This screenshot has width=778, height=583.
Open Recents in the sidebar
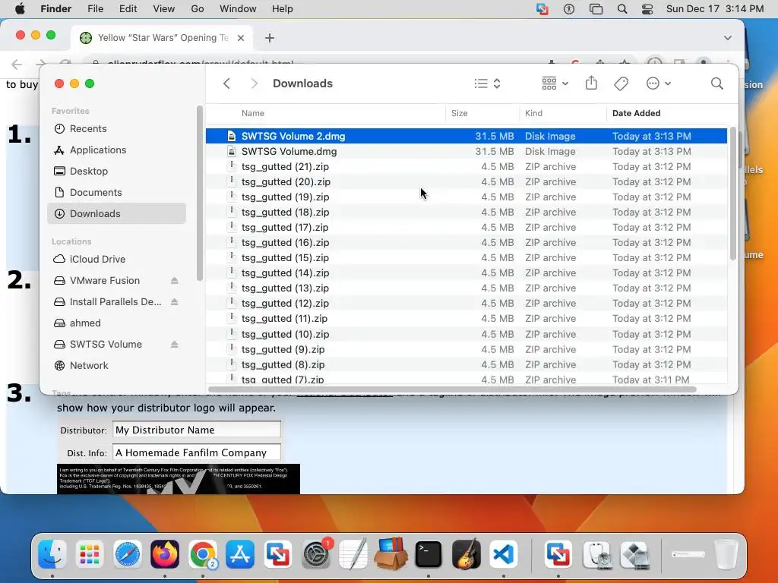[116, 128]
